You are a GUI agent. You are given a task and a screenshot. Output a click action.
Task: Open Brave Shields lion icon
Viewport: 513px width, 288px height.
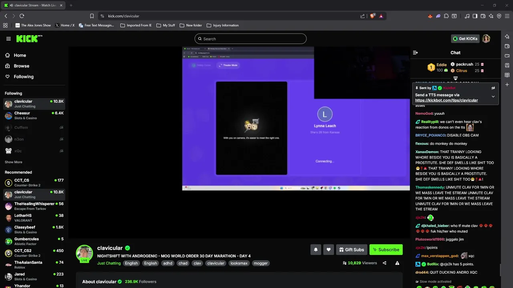pyautogui.click(x=372, y=16)
